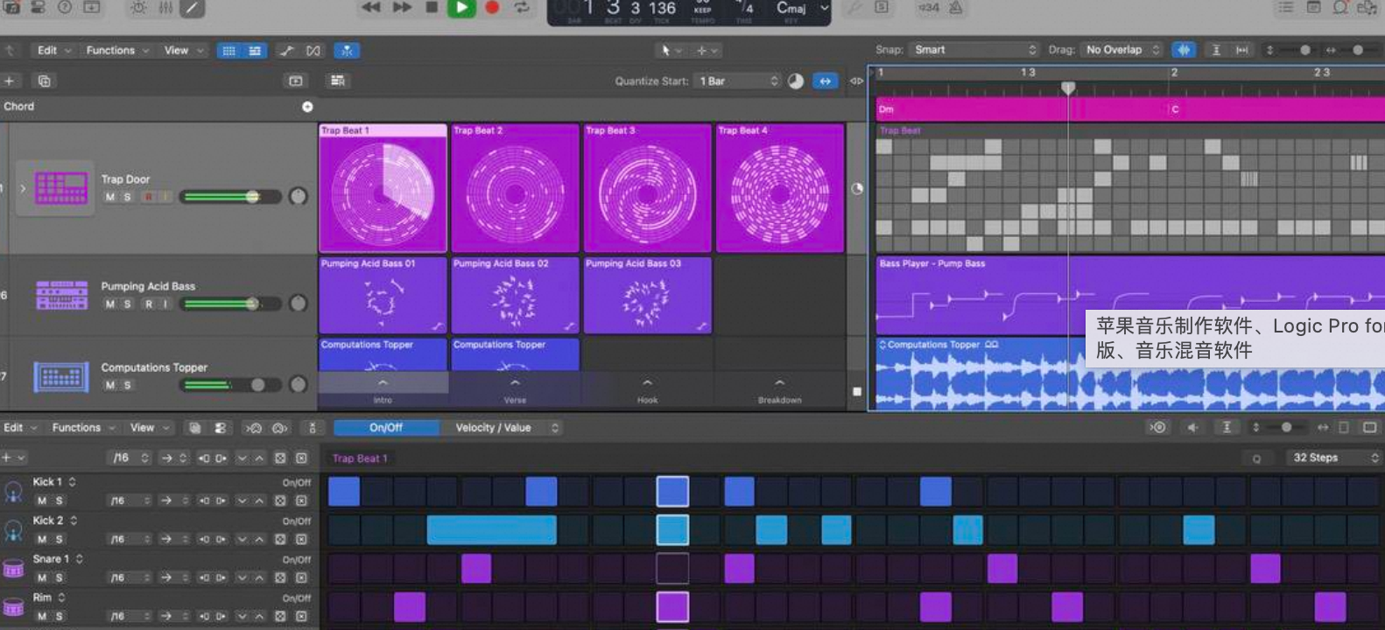1385x630 pixels.
Task: Click the horizontal auto zoom icon
Action: (x=1241, y=50)
